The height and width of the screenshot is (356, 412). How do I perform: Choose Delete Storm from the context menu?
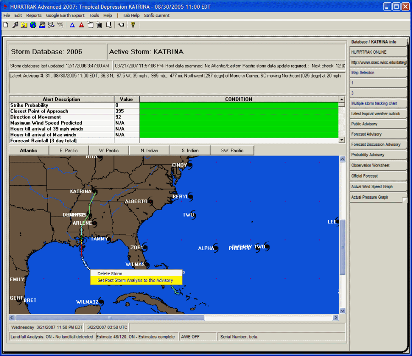click(136, 273)
